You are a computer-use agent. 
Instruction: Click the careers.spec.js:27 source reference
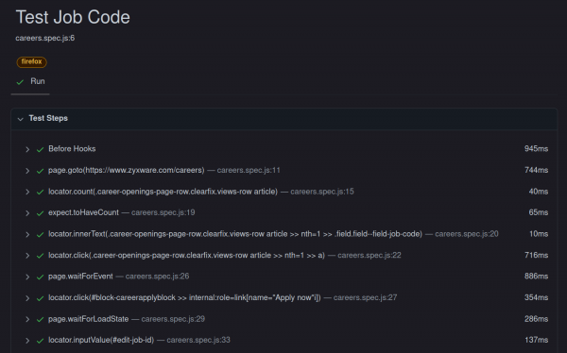click(x=365, y=297)
